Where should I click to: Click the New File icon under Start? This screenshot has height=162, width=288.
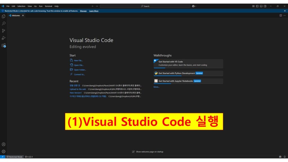[71, 60]
